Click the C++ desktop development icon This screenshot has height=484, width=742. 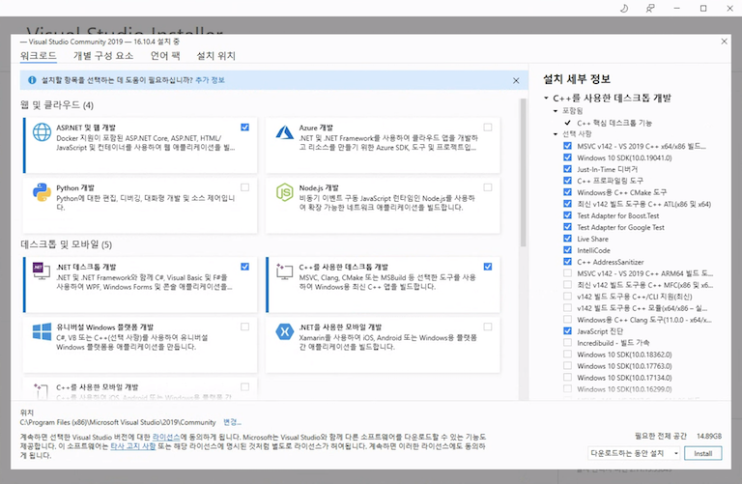[x=284, y=271]
